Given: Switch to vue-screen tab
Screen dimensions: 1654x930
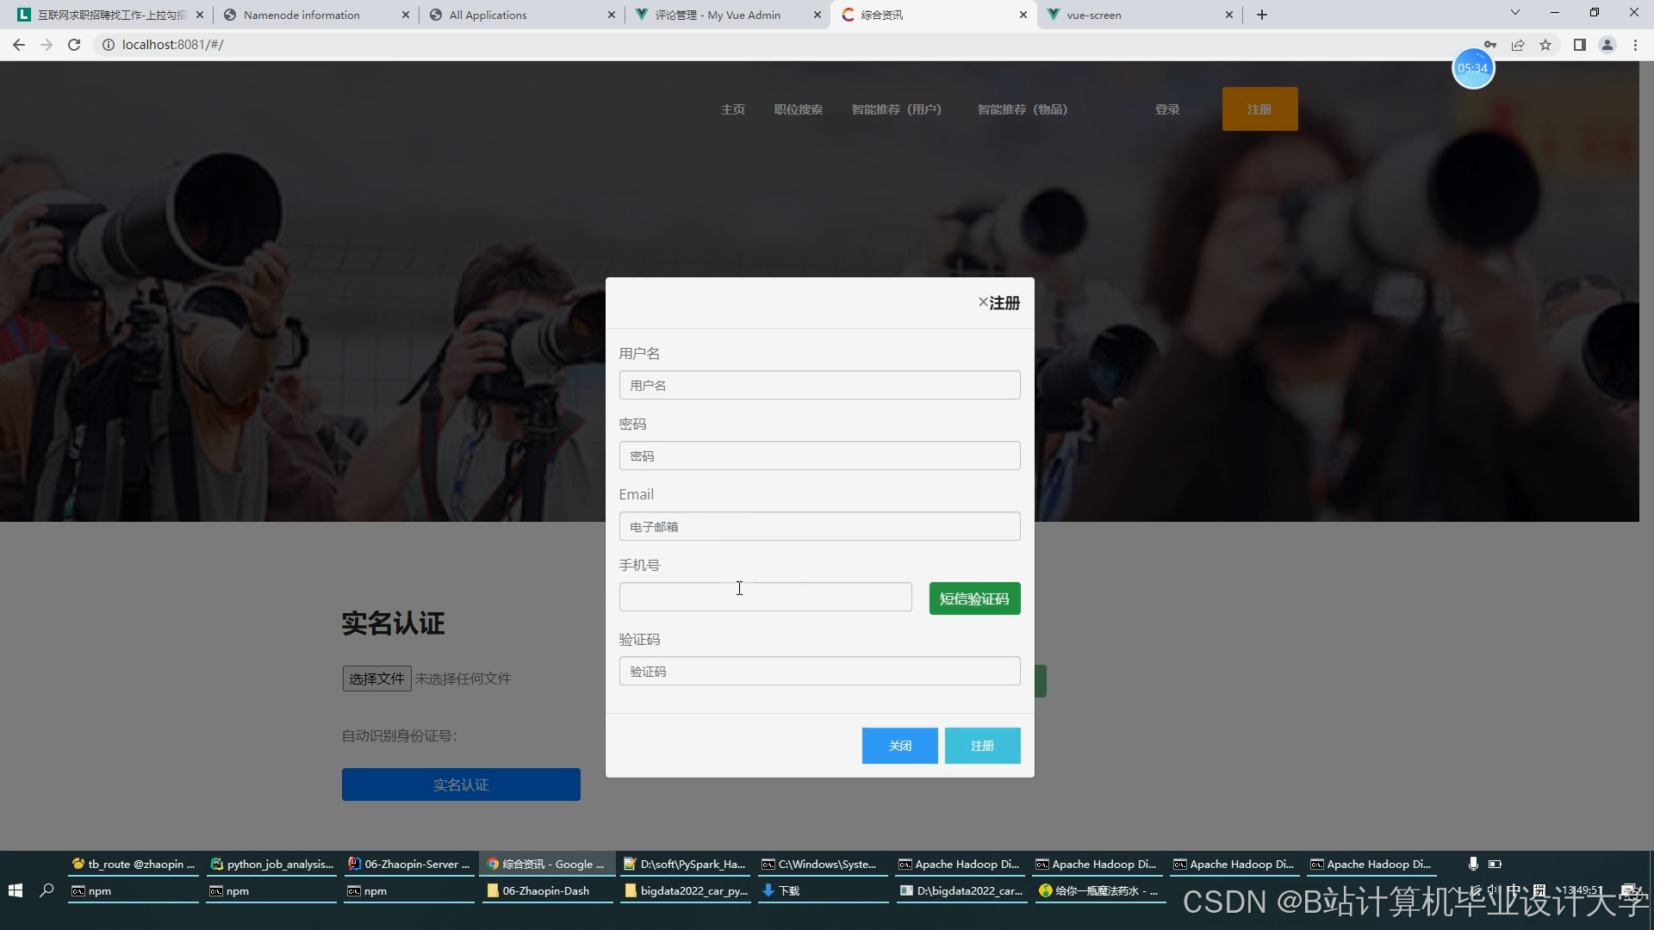Looking at the screenshot, I should [1094, 15].
